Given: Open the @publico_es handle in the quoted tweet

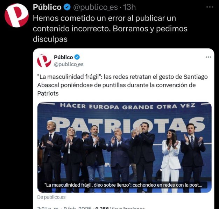Looking at the screenshot, I should click(69, 64).
